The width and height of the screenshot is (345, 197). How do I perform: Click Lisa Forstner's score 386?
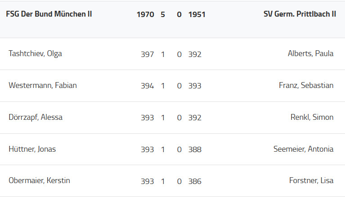point(195,181)
